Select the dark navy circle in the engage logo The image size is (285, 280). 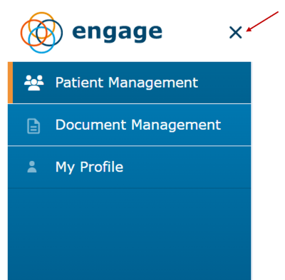coord(49,33)
